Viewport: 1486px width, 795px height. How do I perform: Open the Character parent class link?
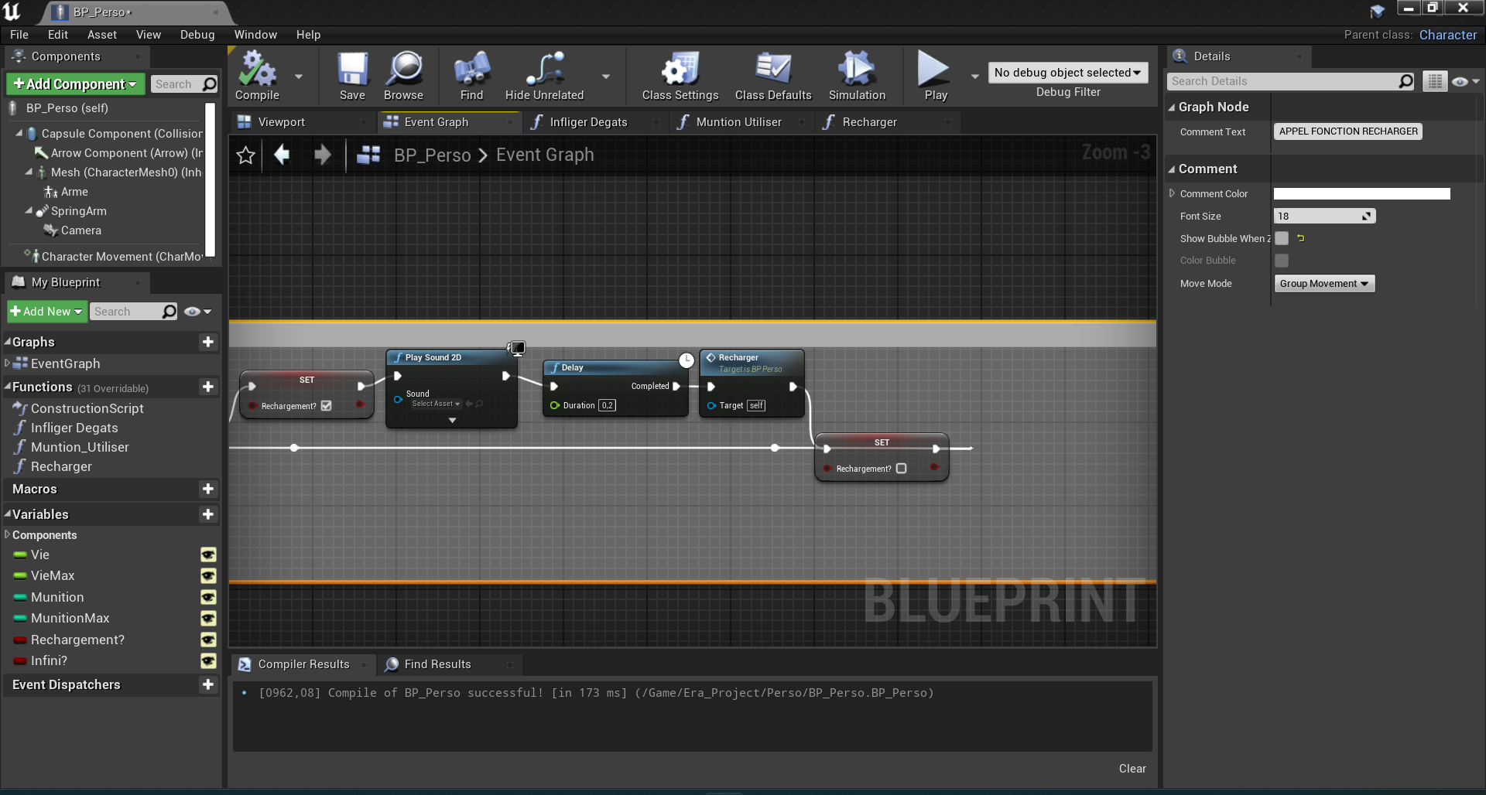point(1447,35)
